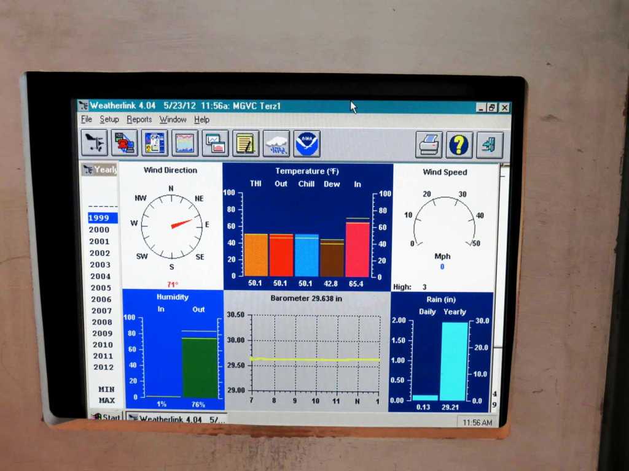Select year 1999 in the list
This screenshot has height=471, width=629.
103,218
